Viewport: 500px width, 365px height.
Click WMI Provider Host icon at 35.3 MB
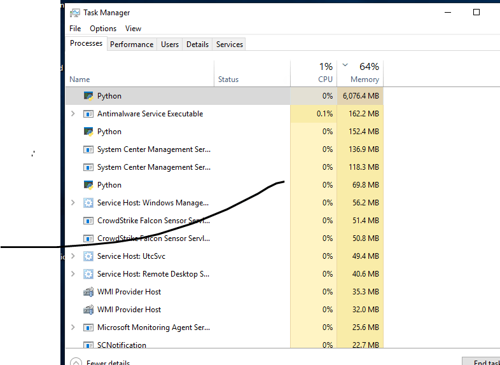click(x=88, y=292)
